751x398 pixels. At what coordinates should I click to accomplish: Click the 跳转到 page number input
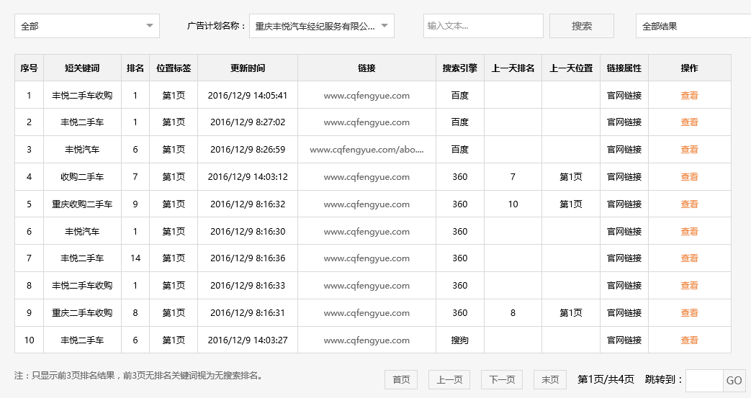point(704,381)
